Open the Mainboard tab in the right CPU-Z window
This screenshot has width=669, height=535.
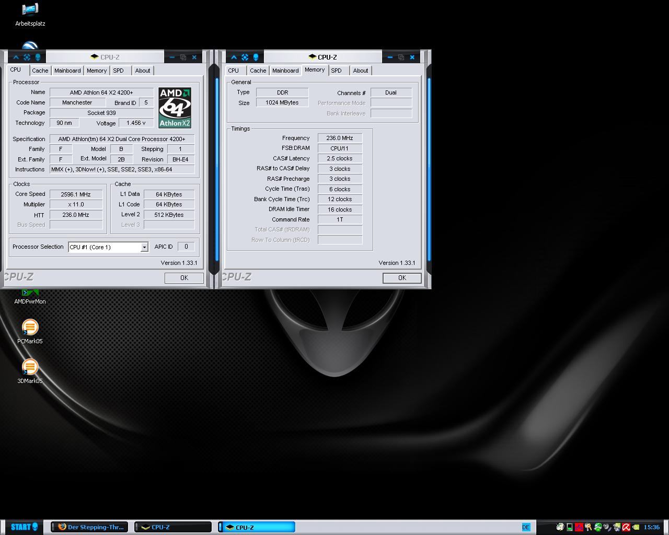285,71
